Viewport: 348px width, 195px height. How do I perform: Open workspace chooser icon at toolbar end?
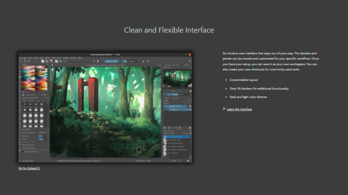point(190,61)
